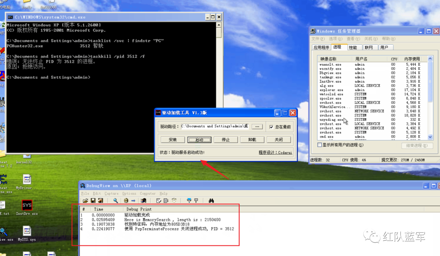The width and height of the screenshot is (440, 256).
Task: Click the 卸载 uninstall driver button
Action: (x=252, y=140)
